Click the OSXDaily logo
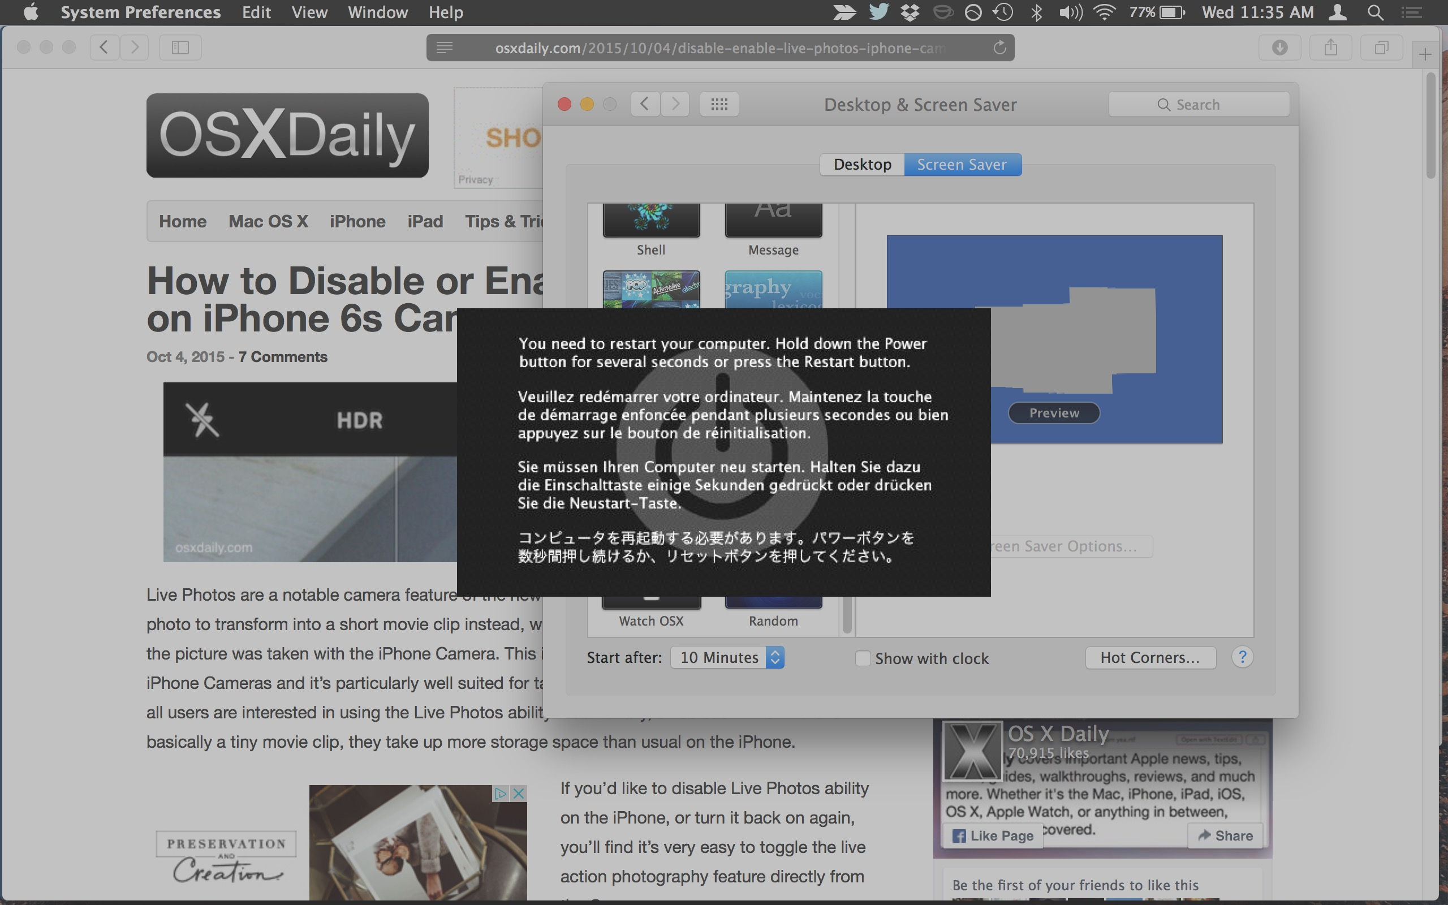The height and width of the screenshot is (905, 1448). [x=287, y=135]
